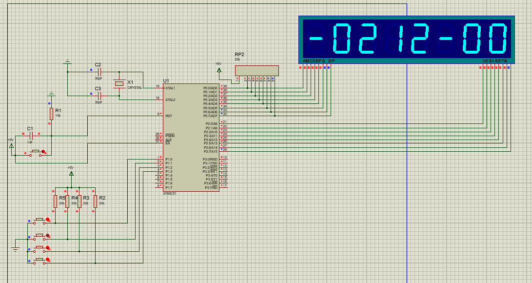
Task: Click the RST pin label
Action: pos(169,116)
